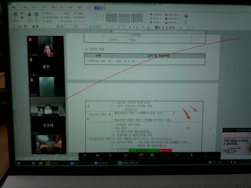Toggle the 셀 배경 checkbox

coord(44,21)
